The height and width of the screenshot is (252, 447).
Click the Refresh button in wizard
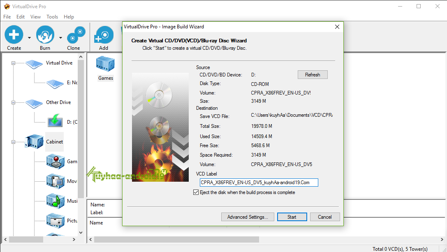313,75
